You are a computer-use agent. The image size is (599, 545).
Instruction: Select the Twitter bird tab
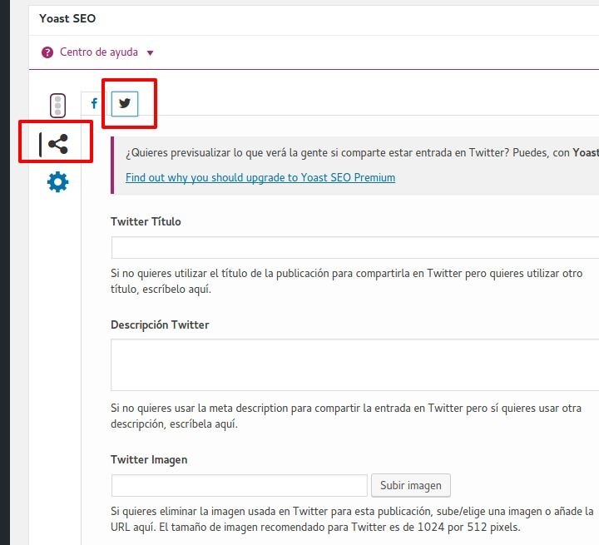coord(125,103)
